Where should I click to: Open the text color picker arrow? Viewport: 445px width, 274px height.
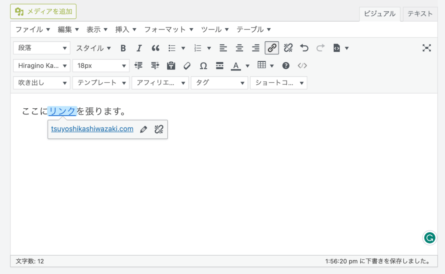[x=247, y=65]
